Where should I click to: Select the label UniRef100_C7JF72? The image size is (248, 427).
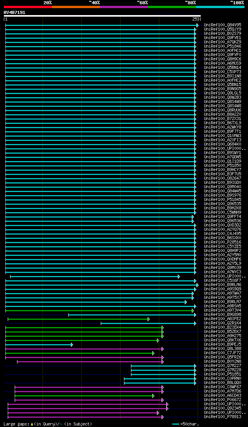[222, 353]
